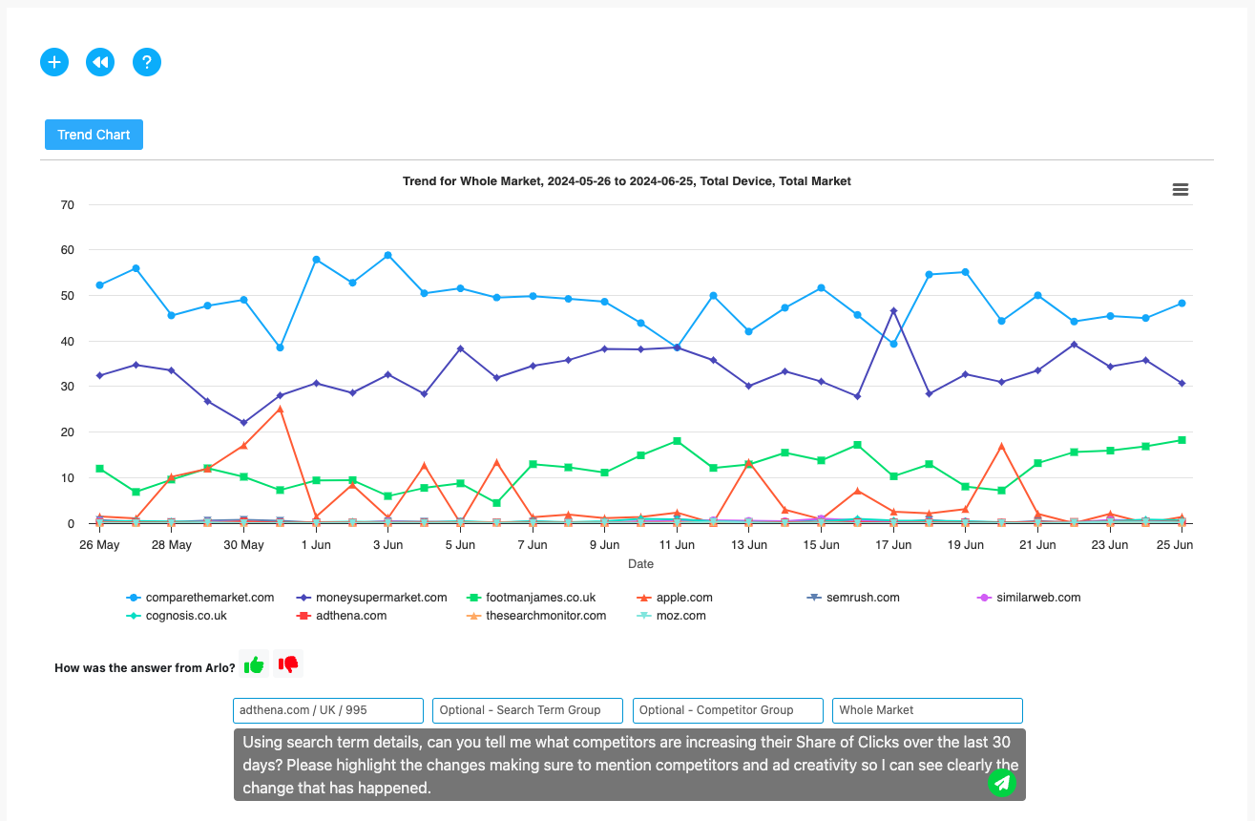Image resolution: width=1255 pixels, height=821 pixels.
Task: Click the rewind icon near the top left
Action: click(x=100, y=61)
